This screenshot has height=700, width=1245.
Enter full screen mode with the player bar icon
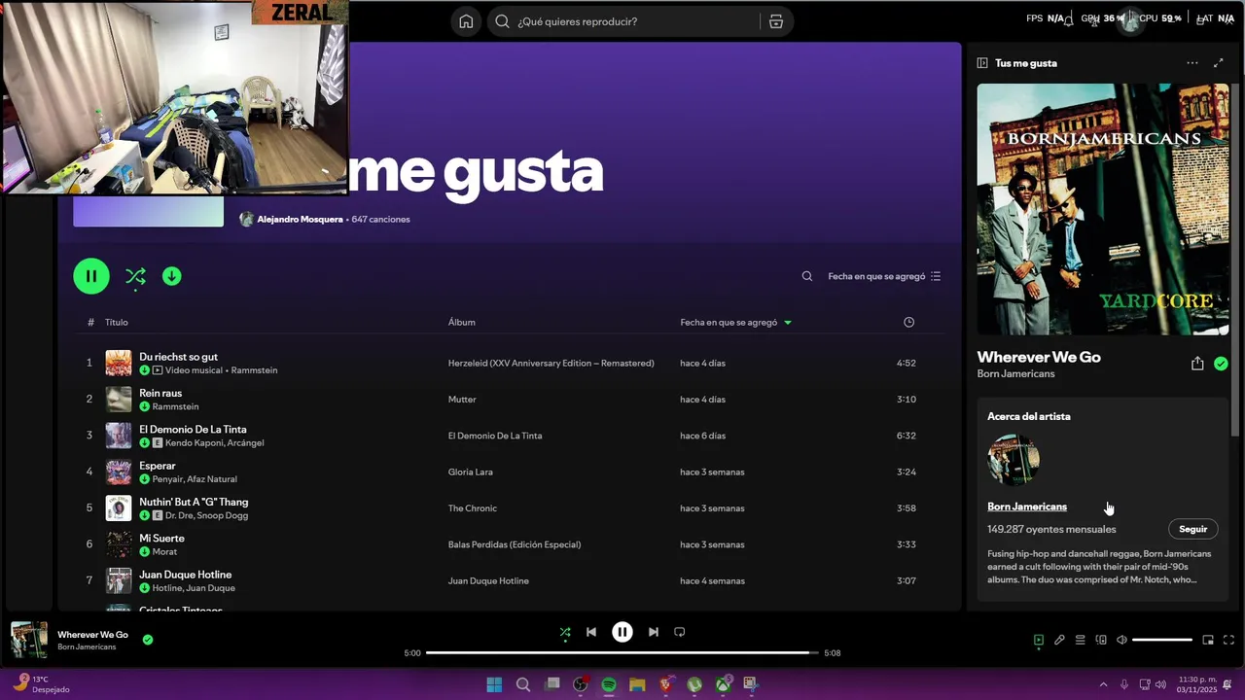(x=1228, y=640)
